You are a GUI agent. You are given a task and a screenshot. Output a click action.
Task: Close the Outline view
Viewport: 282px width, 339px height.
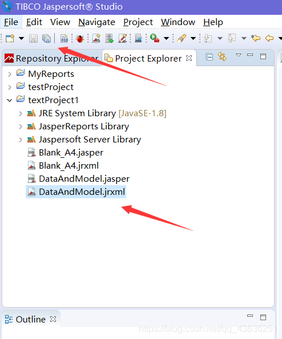tap(53, 319)
